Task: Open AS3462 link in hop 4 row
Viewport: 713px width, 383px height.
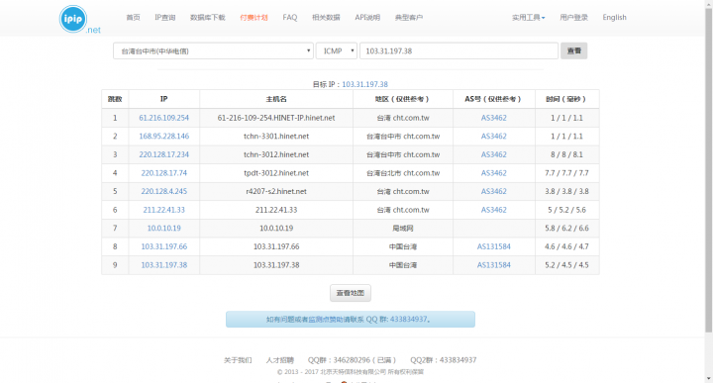Action: point(494,172)
